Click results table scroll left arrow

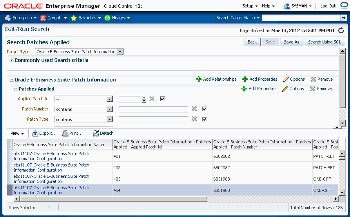coord(16,199)
